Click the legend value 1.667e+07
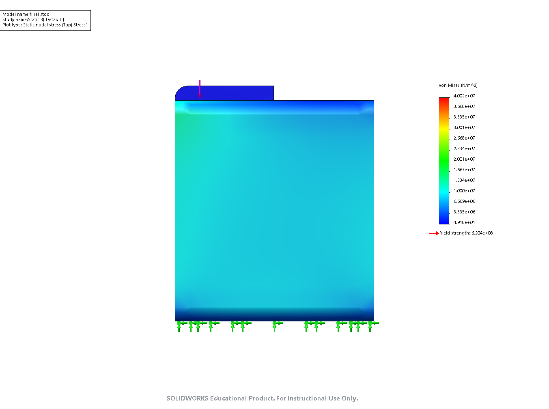Screen dimensions: 549x409 point(464,170)
